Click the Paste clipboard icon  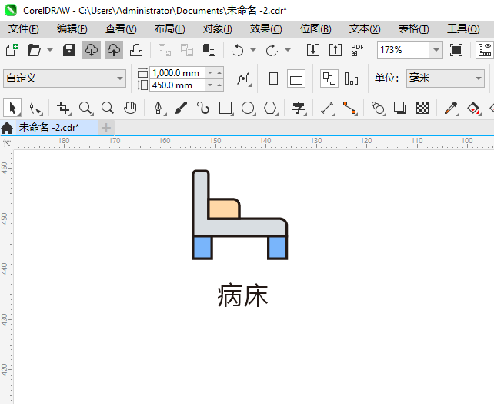tap(209, 50)
